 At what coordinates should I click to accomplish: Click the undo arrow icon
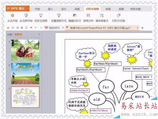31,28
